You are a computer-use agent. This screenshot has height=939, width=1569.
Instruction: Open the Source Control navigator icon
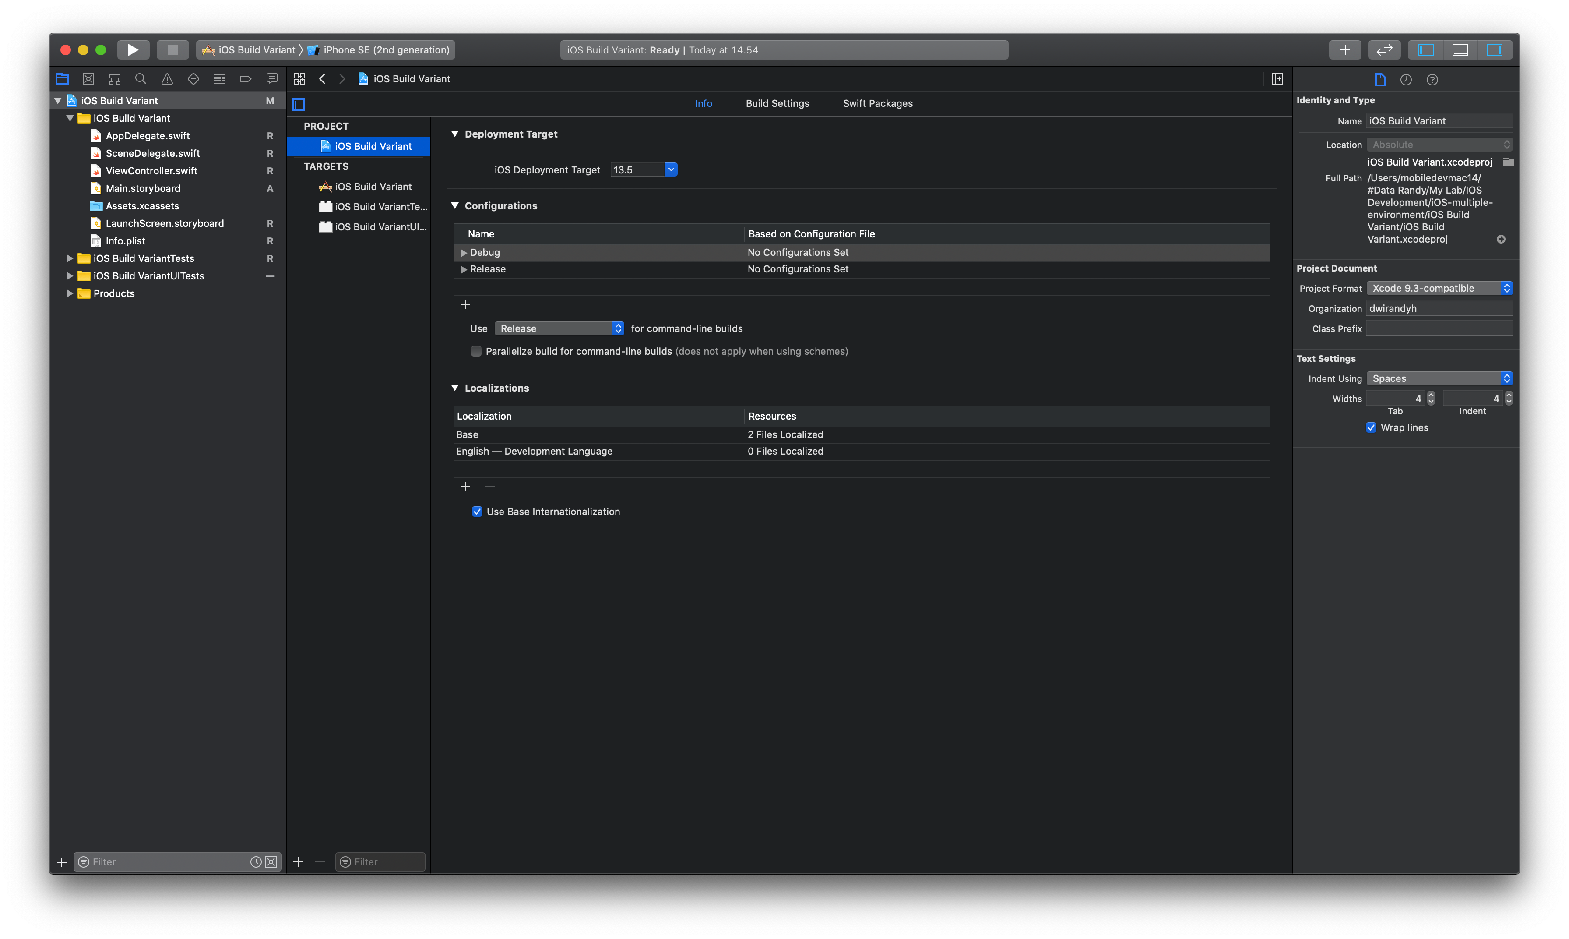click(x=88, y=79)
